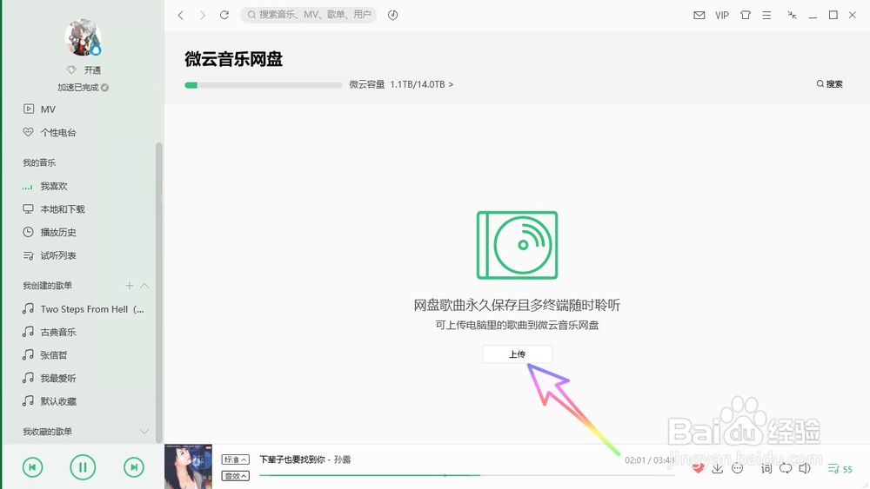Go forward with the right arrow icon

(x=203, y=15)
